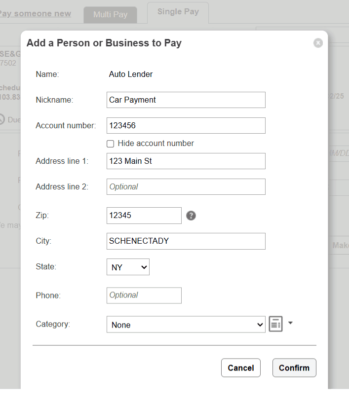Focus Address line 1 input

[x=186, y=161]
